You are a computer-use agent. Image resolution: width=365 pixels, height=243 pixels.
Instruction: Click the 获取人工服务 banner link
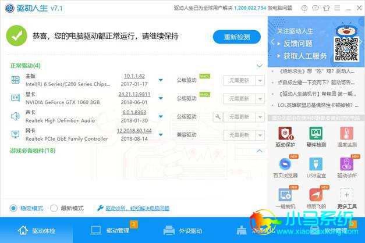pos(305,56)
